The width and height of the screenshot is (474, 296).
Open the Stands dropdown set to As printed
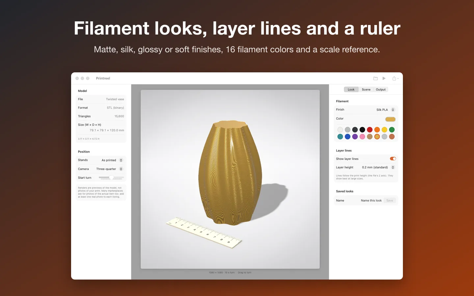(112, 160)
